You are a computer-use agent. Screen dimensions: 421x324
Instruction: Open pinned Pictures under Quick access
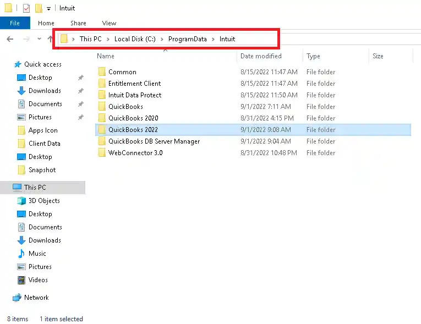pyautogui.click(x=40, y=117)
